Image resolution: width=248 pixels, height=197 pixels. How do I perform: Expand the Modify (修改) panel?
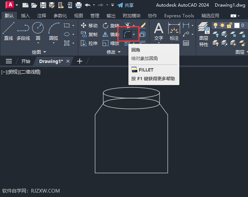click(114, 52)
